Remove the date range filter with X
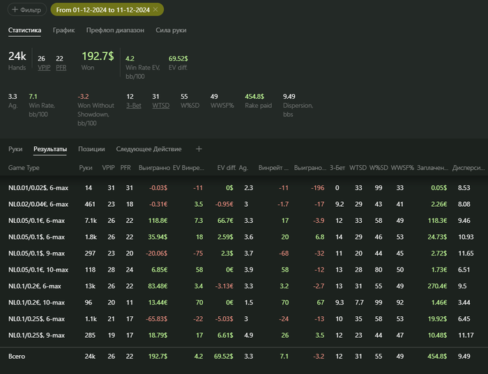The width and height of the screenshot is (488, 374). click(155, 10)
